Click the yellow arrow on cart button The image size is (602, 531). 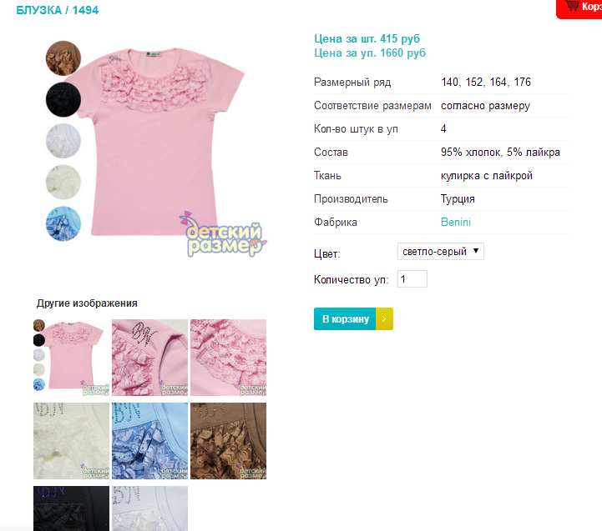tap(384, 319)
